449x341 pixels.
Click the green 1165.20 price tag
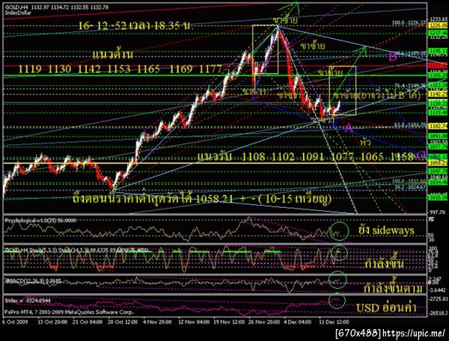pos(438,76)
